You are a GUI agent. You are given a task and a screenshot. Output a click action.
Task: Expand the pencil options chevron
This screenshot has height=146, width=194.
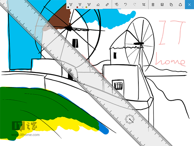click(x=82, y=7)
